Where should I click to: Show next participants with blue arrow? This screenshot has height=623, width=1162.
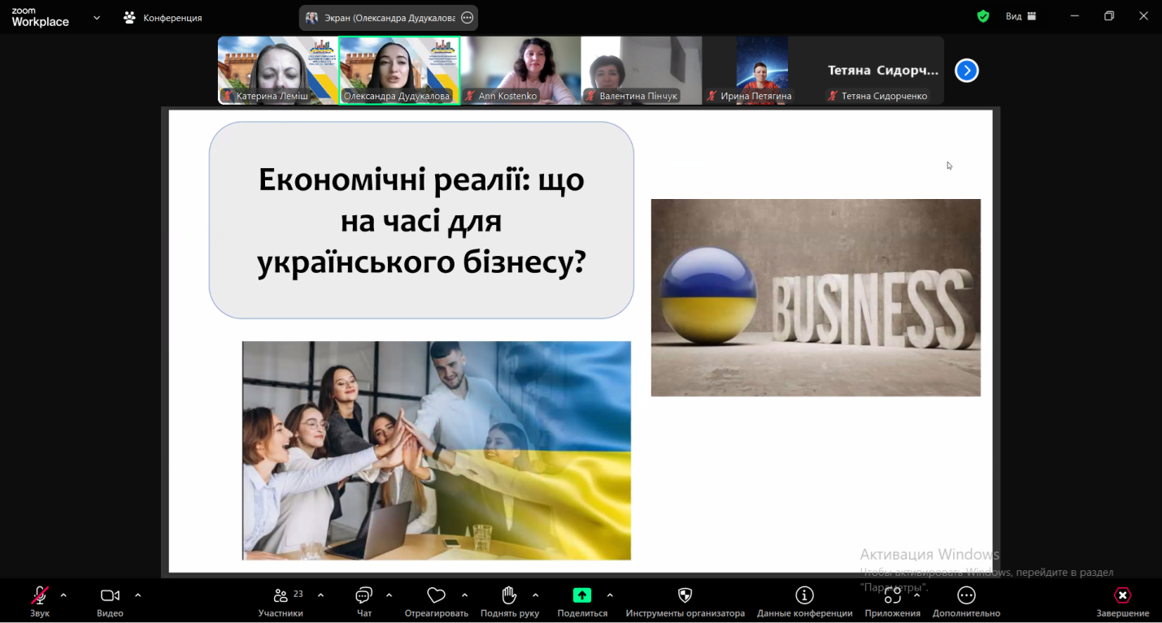tap(966, 71)
